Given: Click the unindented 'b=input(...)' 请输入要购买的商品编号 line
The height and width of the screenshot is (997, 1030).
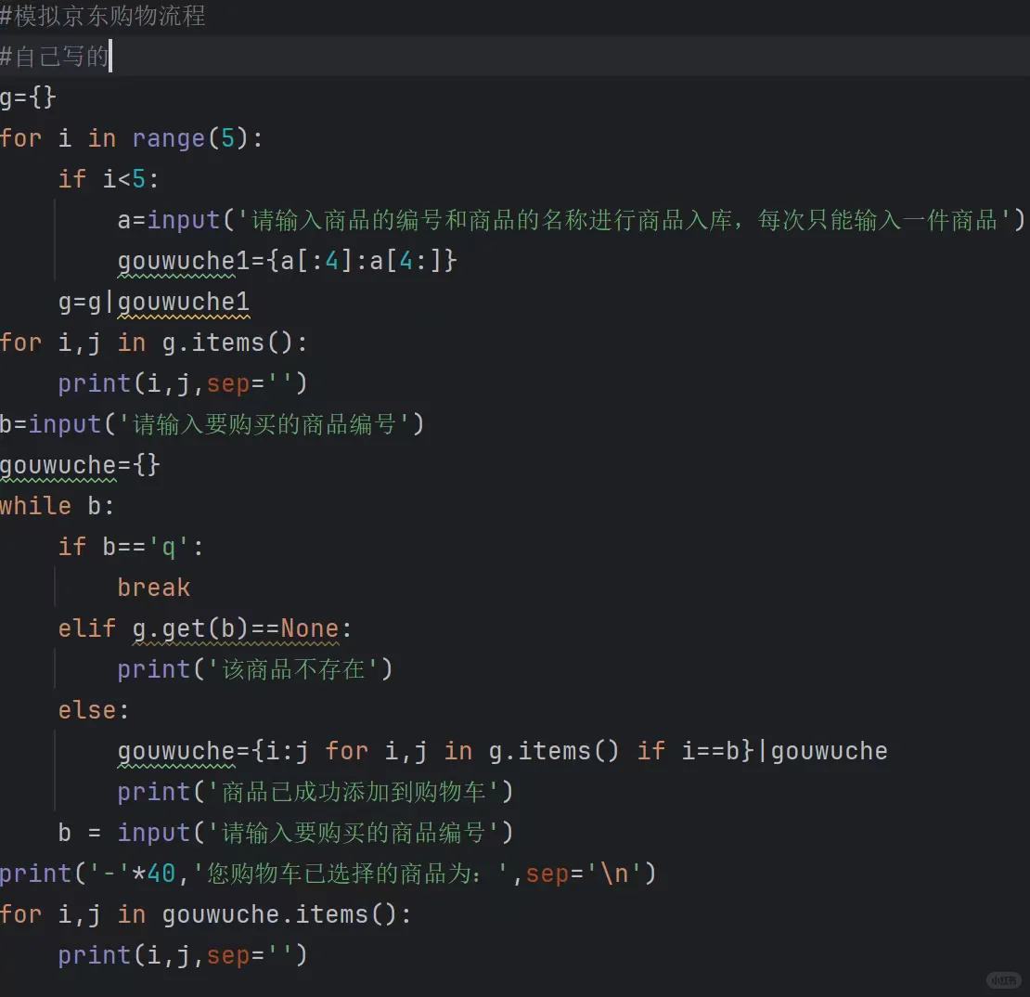Looking at the screenshot, I should click(x=212, y=424).
